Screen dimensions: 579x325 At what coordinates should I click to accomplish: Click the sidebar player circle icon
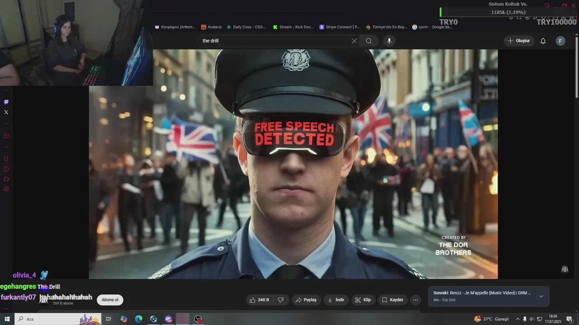pyautogui.click(x=6, y=135)
